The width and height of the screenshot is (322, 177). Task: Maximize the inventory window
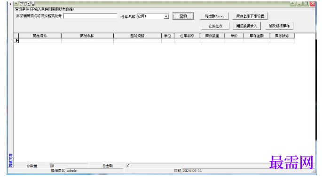pos(306,3)
